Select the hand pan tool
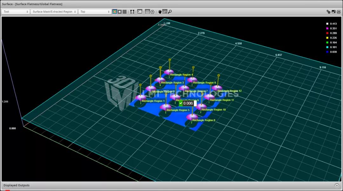This screenshot has height=191, width=343. point(160,11)
